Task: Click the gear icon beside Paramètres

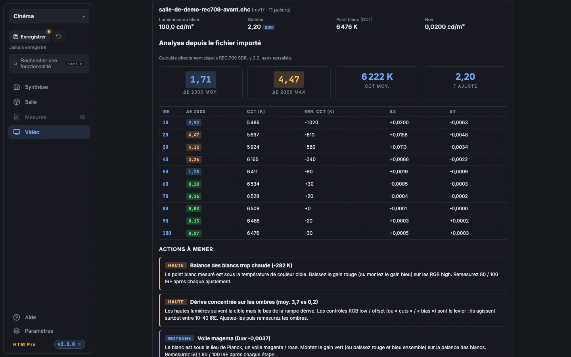Action: [x=17, y=331]
